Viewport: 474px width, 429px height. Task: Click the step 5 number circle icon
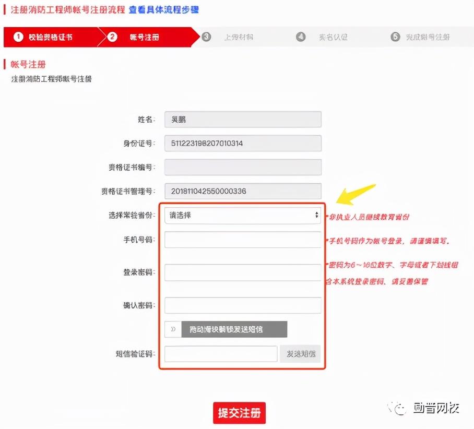click(x=395, y=37)
